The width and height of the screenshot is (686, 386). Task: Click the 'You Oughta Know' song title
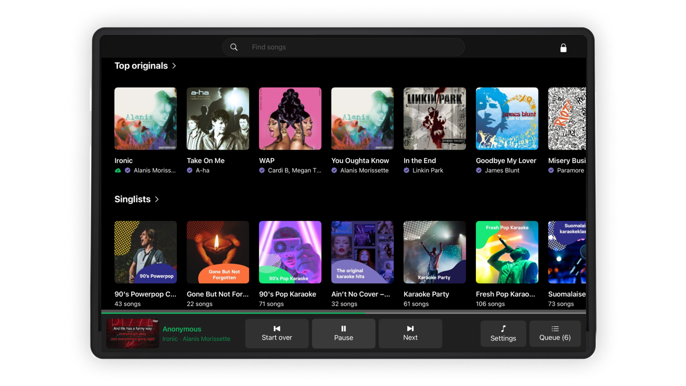[x=360, y=160]
